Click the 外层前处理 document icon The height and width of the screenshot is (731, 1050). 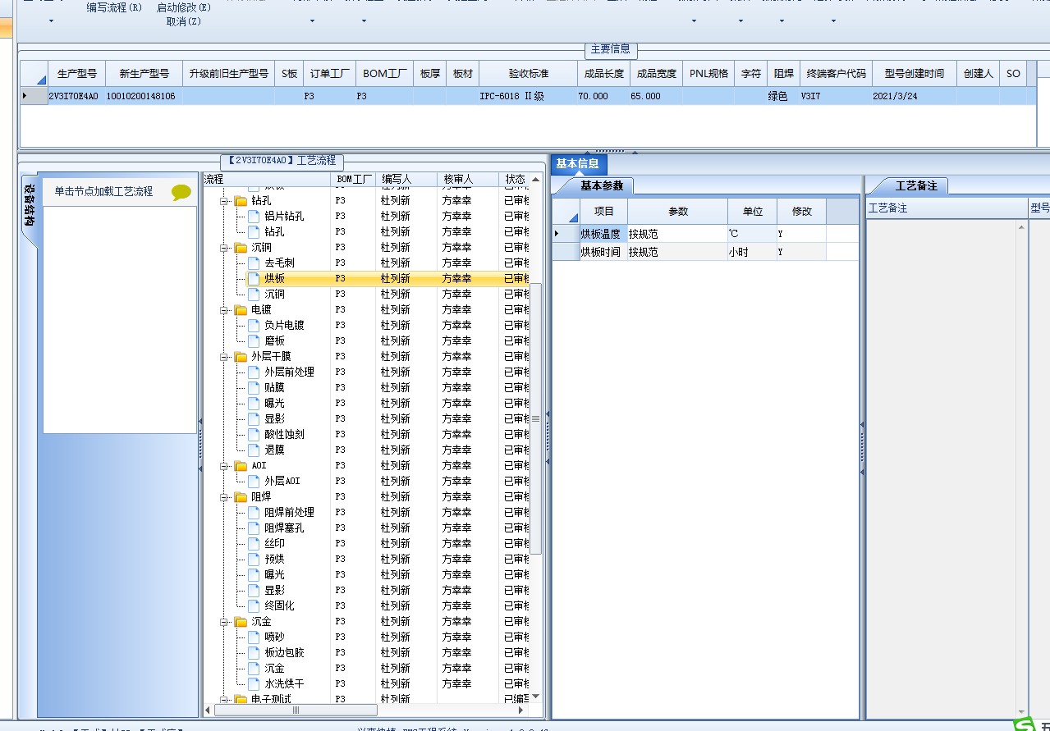click(254, 372)
